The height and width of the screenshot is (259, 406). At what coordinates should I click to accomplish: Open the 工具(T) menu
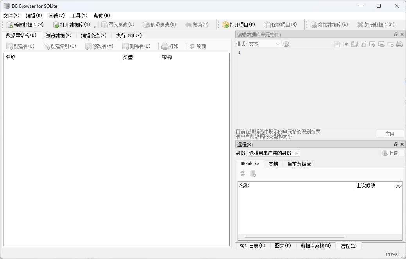(79, 16)
